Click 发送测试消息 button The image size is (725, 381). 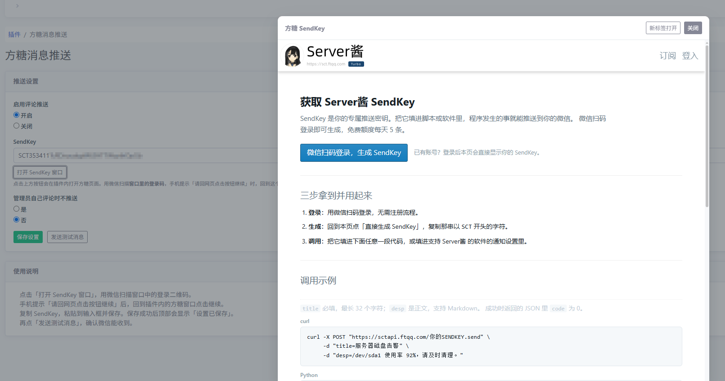67,237
